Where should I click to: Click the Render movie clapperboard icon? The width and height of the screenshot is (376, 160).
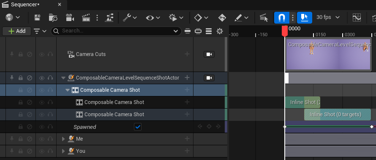point(86,17)
